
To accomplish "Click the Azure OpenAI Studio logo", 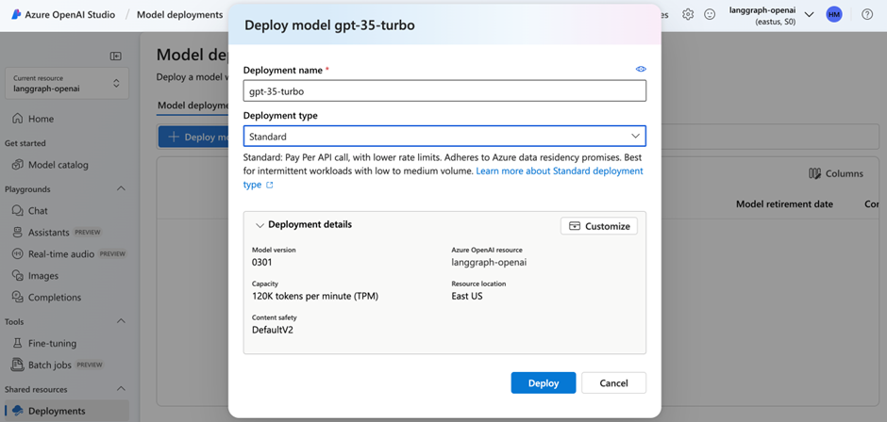I will coord(15,15).
